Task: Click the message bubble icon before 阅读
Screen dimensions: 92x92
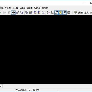Action: pyautogui.click(x=75, y=13)
